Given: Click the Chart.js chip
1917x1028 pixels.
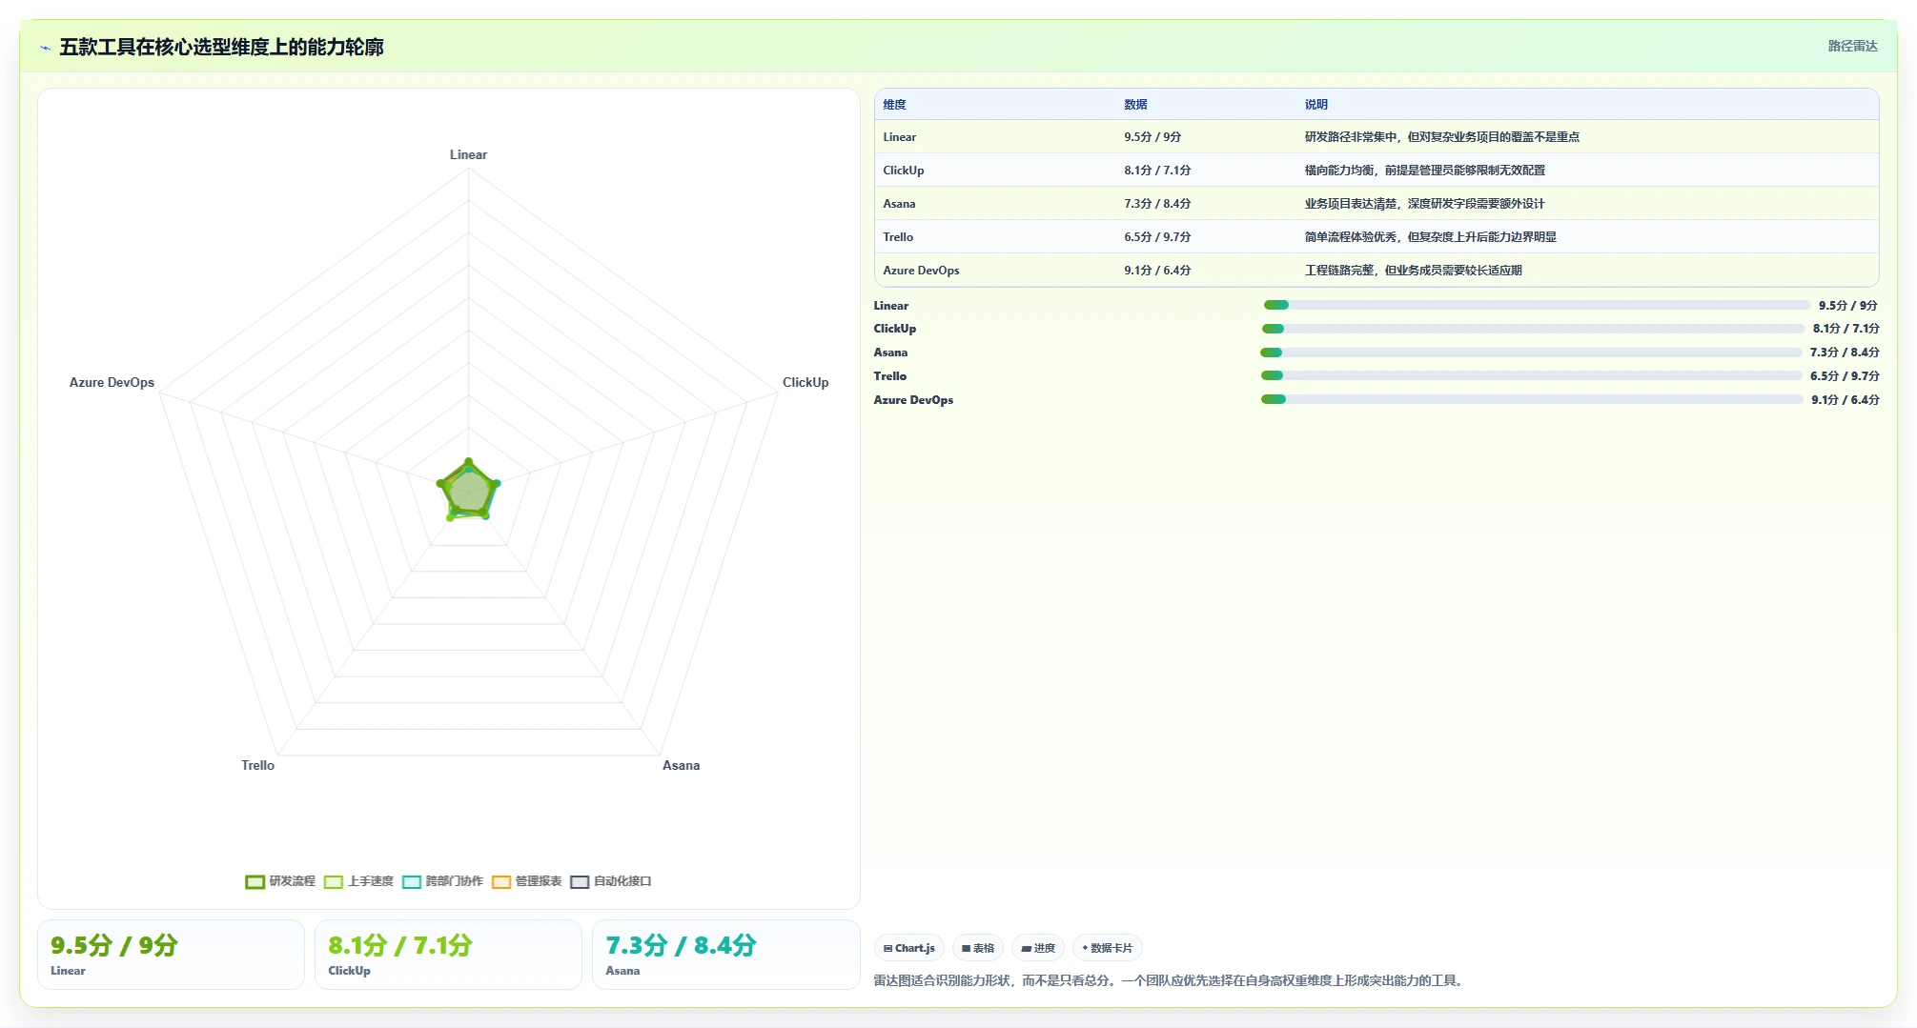Looking at the screenshot, I should (909, 948).
